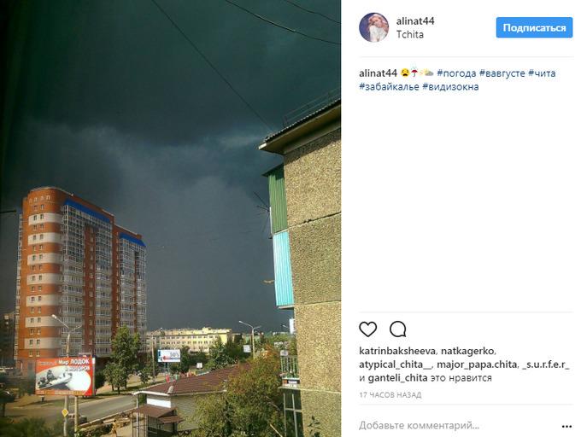Open katrinbaksheeva profile from likes
Screen dimensions: 581x437
pos(397,351)
